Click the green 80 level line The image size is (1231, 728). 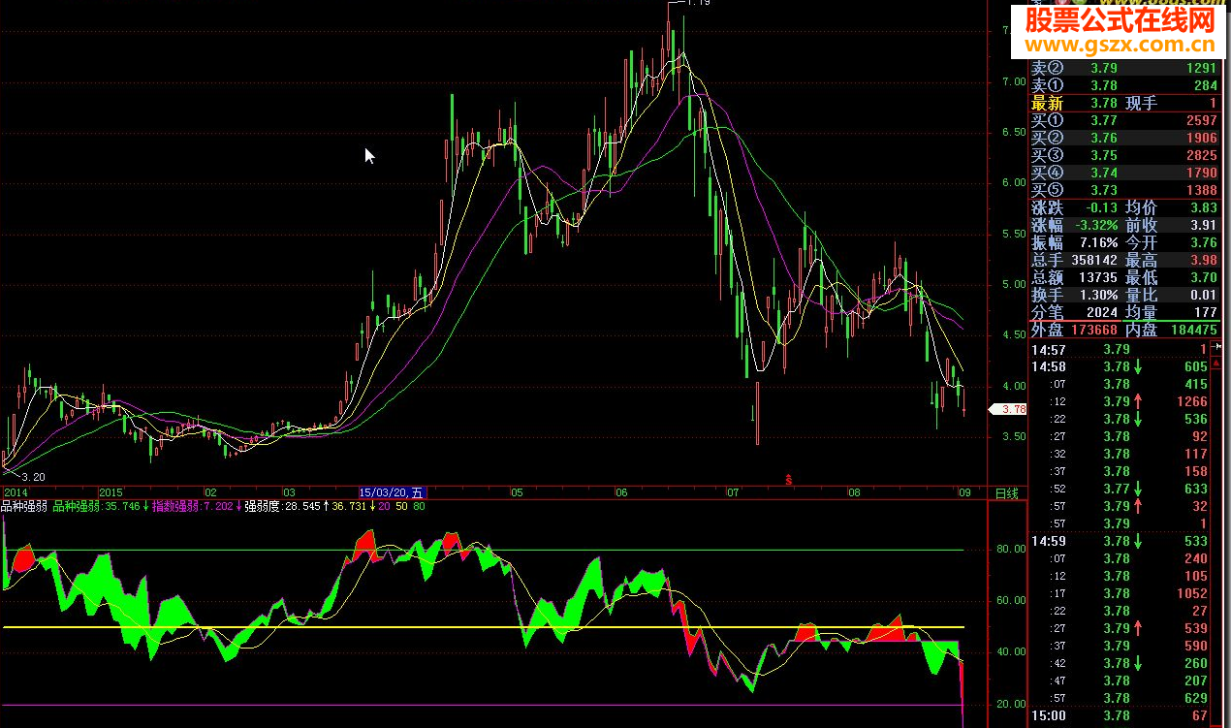(485, 550)
